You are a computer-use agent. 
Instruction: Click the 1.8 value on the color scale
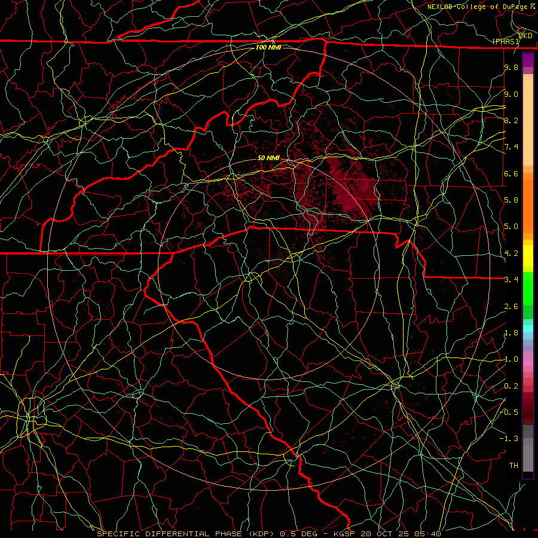[x=511, y=333]
